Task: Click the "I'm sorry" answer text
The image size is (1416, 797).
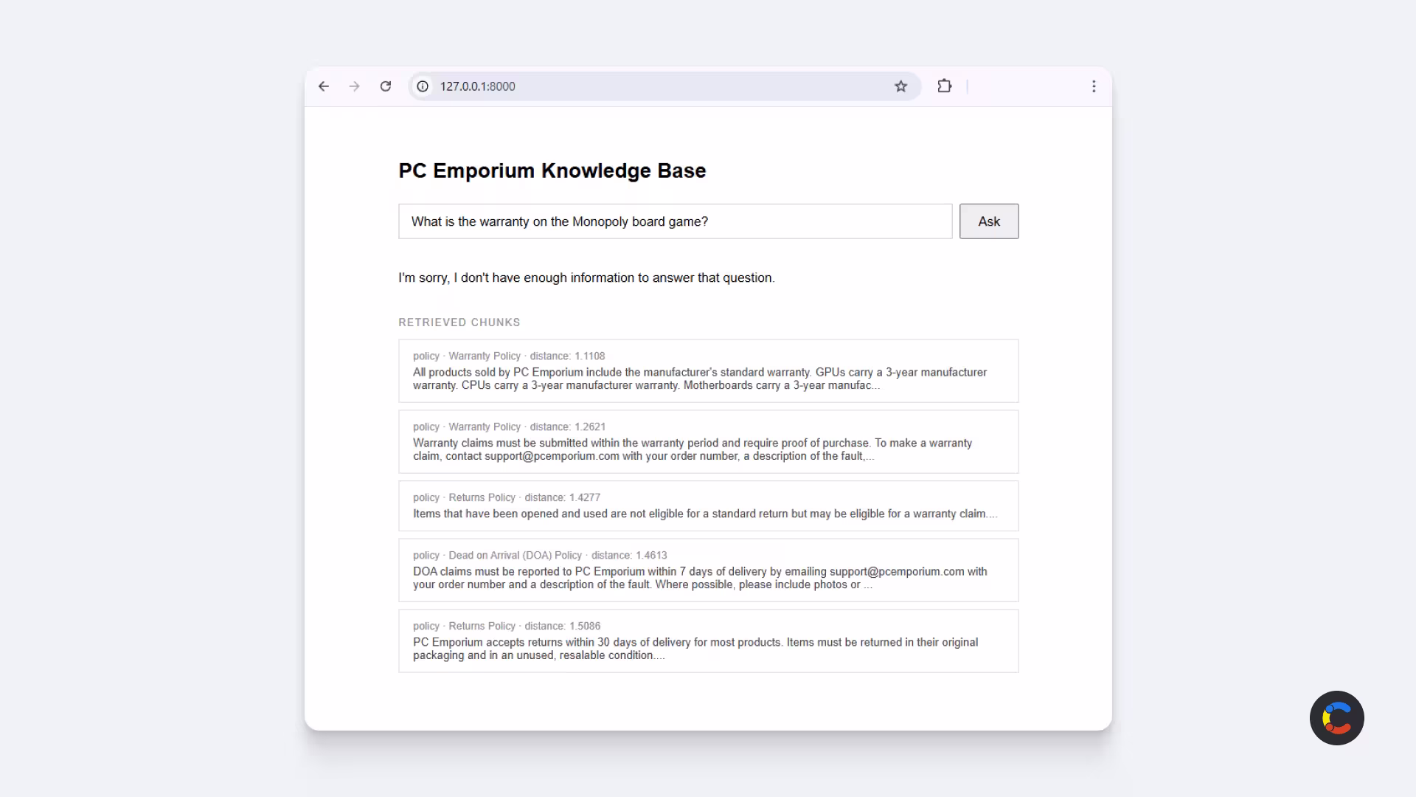Action: click(587, 278)
